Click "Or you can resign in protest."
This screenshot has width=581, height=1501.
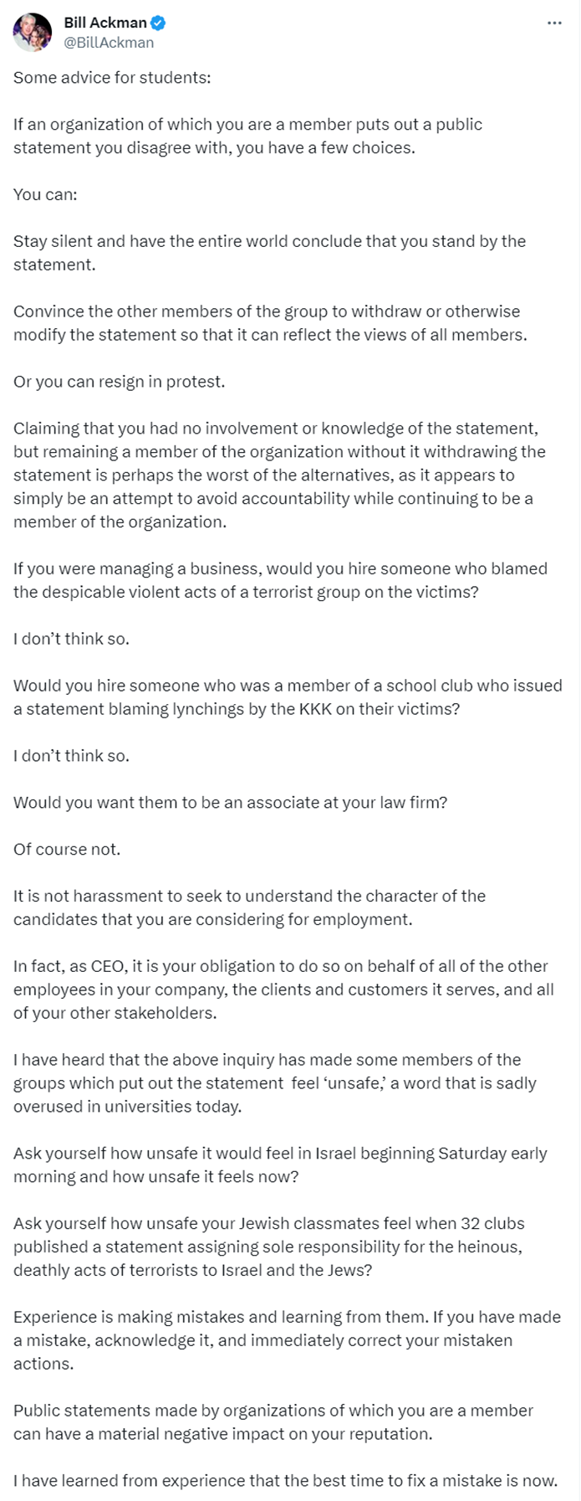120,382
